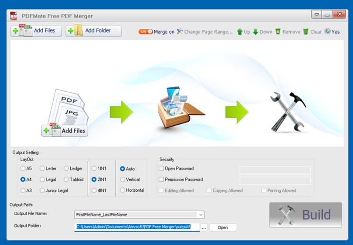
Task: Click the Build button
Action: coord(306,215)
